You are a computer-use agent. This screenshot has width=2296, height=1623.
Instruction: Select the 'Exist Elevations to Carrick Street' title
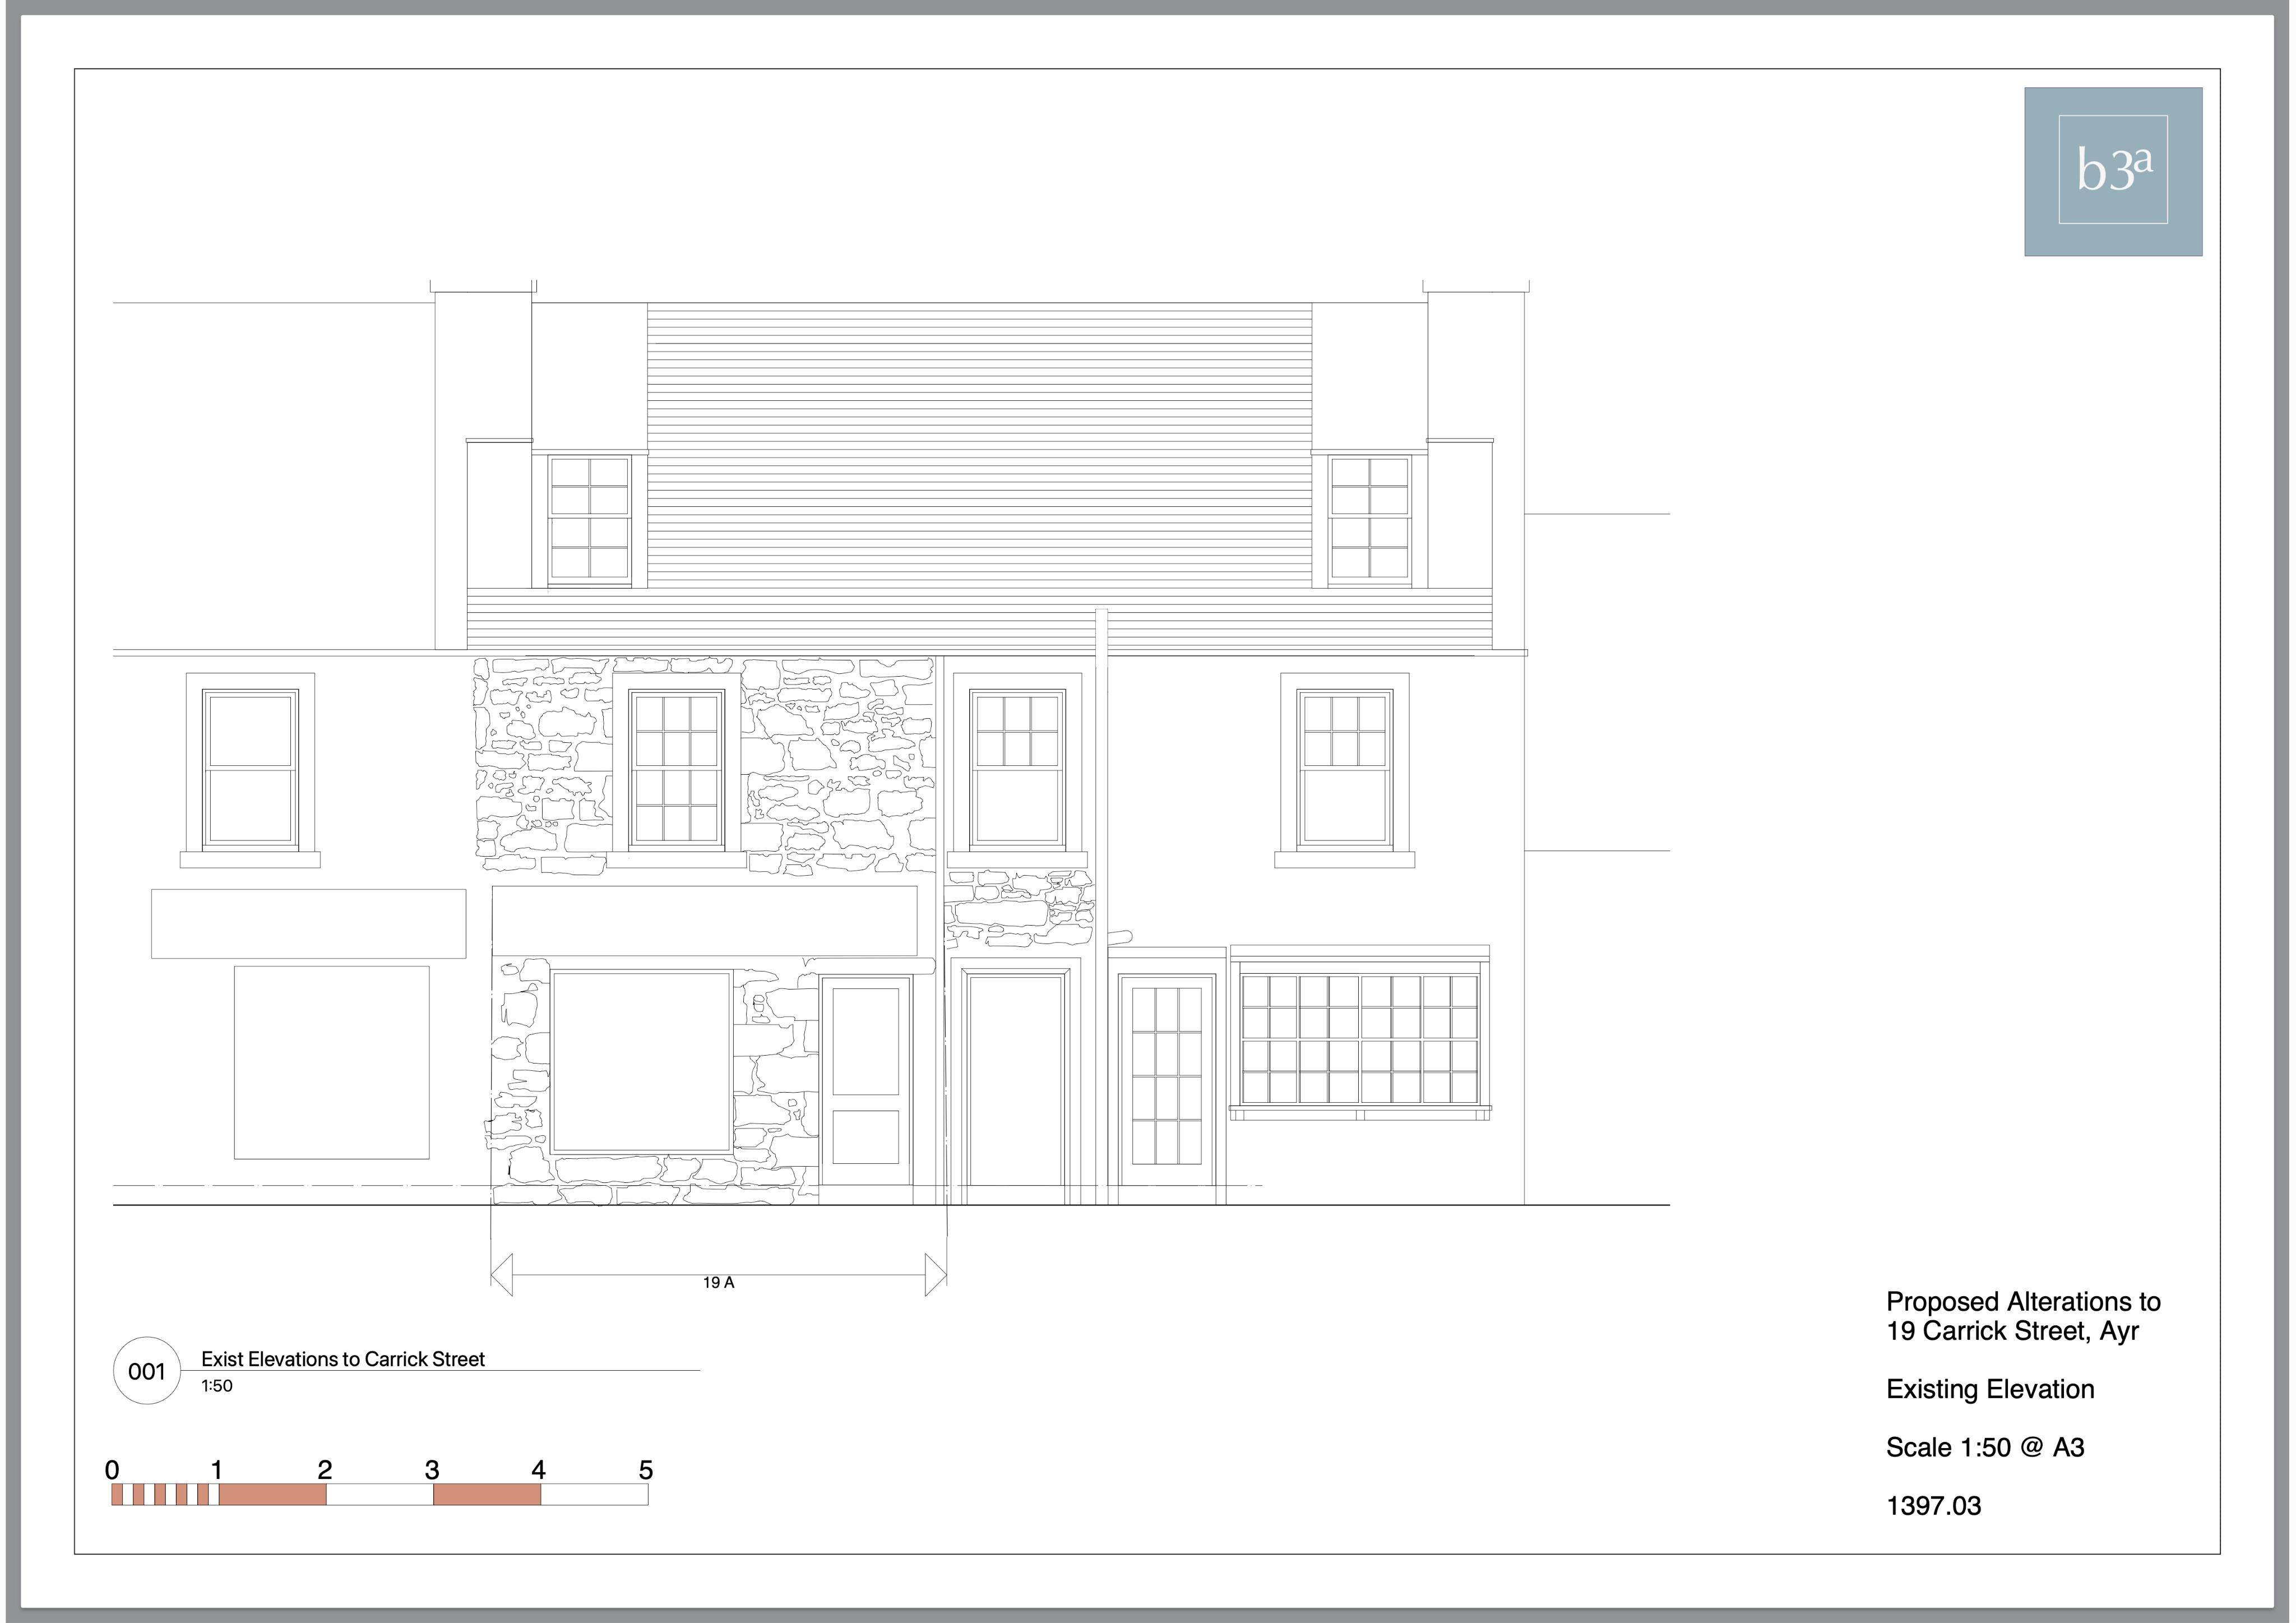(343, 1359)
